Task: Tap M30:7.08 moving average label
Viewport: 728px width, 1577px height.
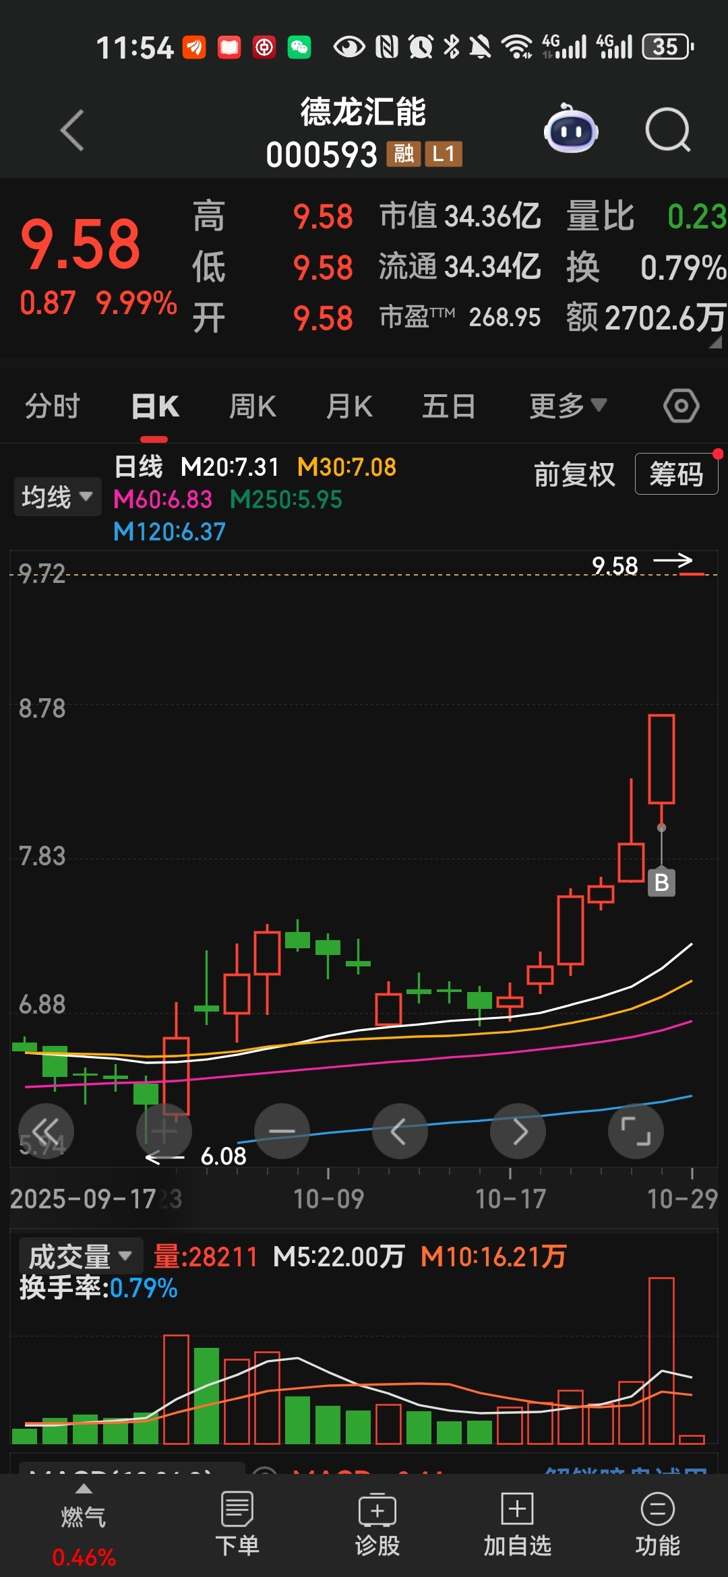Action: coord(346,467)
